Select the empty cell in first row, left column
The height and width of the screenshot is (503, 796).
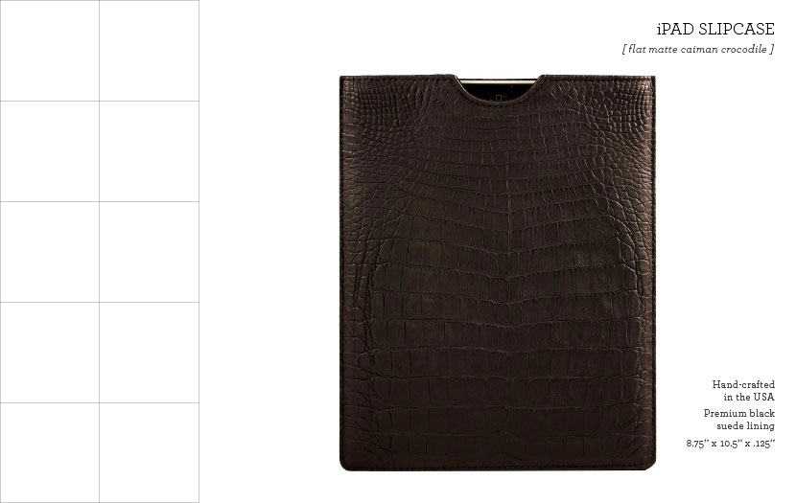pos(49,51)
